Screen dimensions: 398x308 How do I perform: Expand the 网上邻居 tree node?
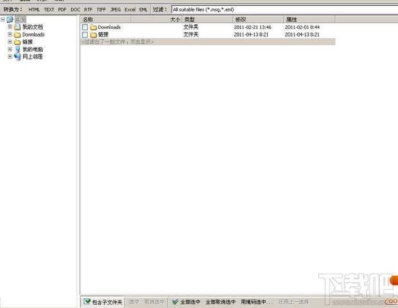[10, 57]
